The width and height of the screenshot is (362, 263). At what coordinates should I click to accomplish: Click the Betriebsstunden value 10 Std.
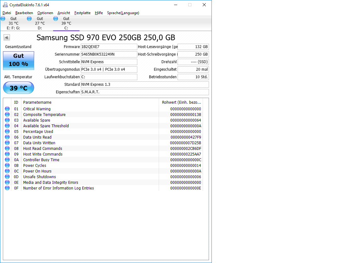193,77
